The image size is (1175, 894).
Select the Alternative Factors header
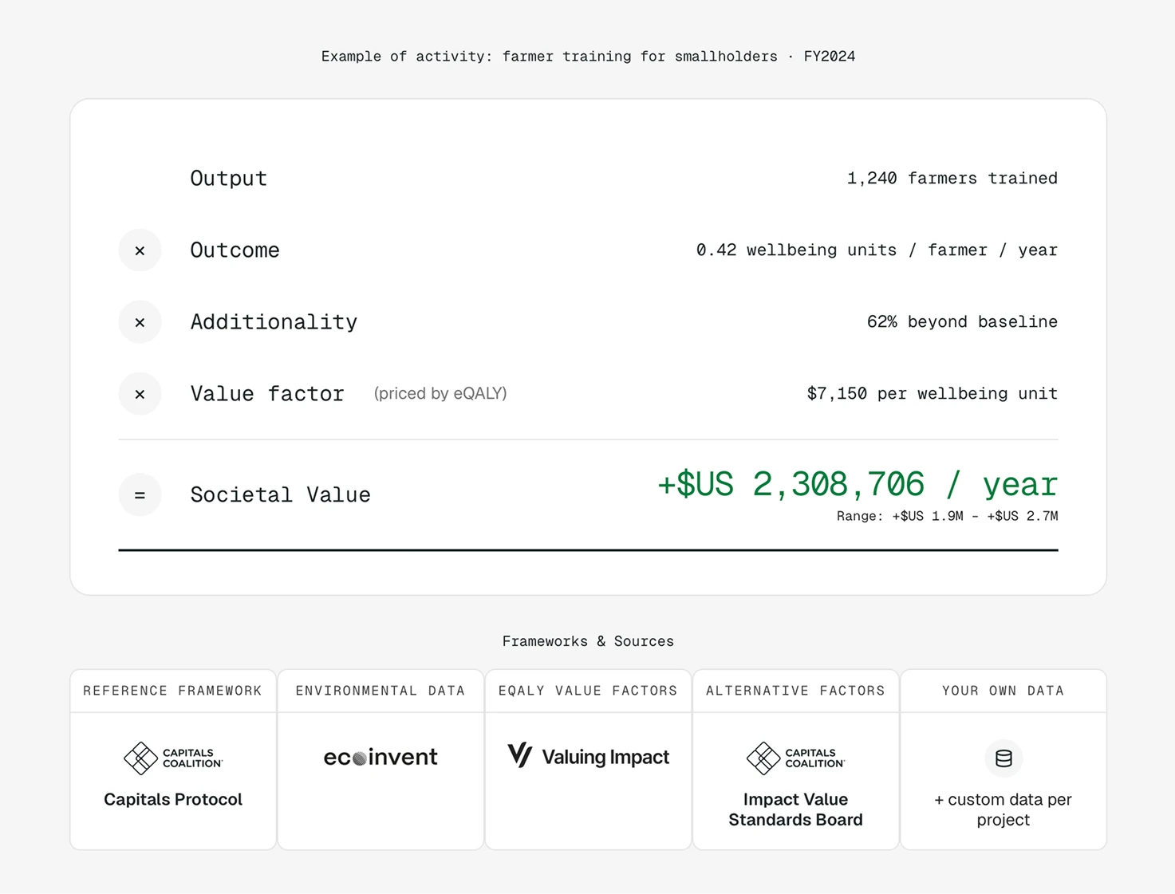795,691
